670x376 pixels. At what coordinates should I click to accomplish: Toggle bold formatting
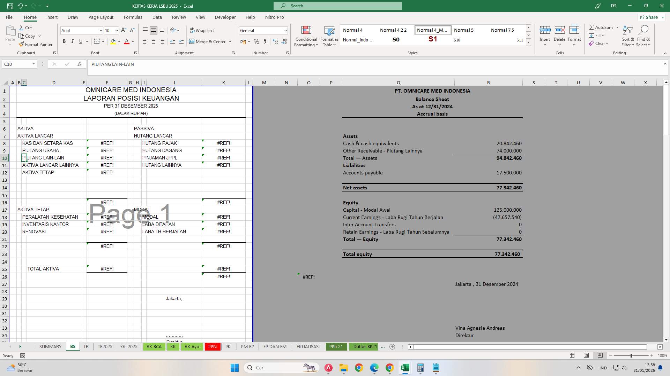64,41
